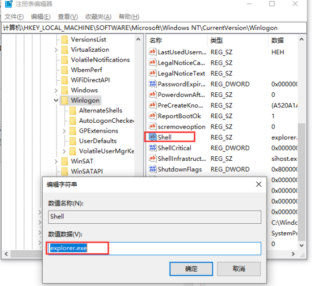Click the Winlogon folder icon
312x286 pixels.
(x=65, y=100)
